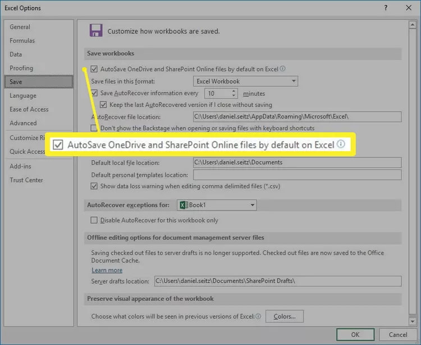Open the Trust Center category
The height and width of the screenshot is (345, 421).
pyautogui.click(x=26, y=180)
